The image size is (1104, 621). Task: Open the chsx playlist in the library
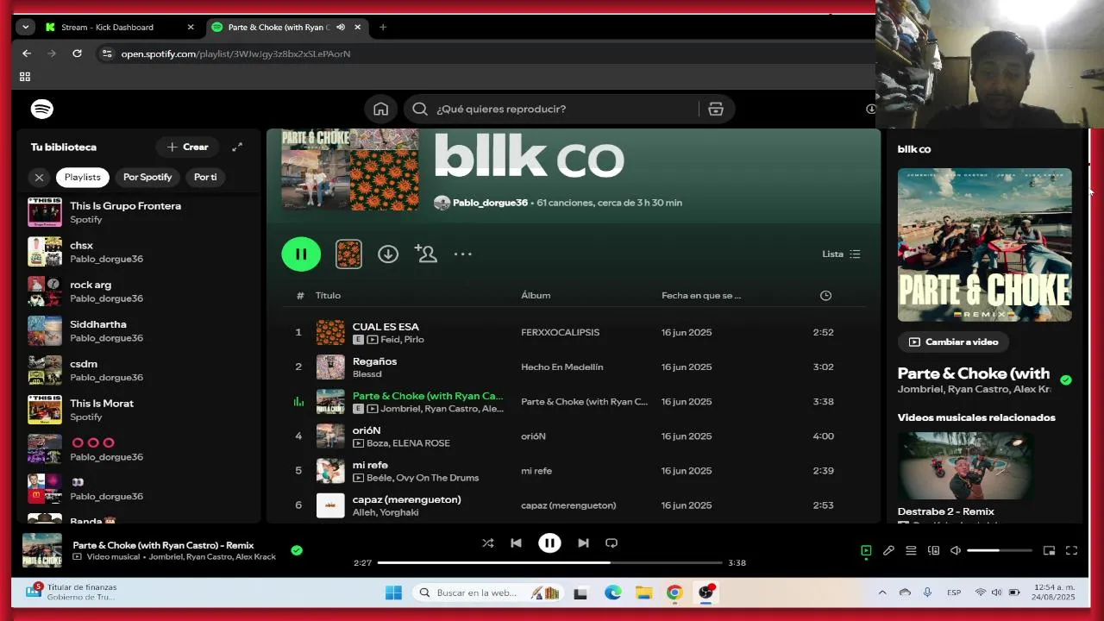coord(138,252)
